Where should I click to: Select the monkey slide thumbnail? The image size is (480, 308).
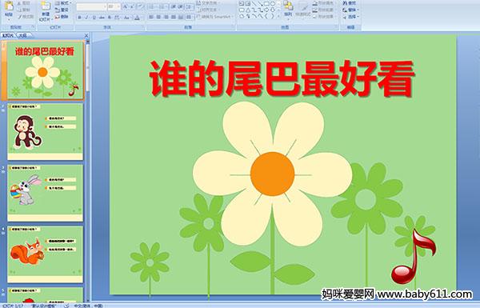click(45, 132)
